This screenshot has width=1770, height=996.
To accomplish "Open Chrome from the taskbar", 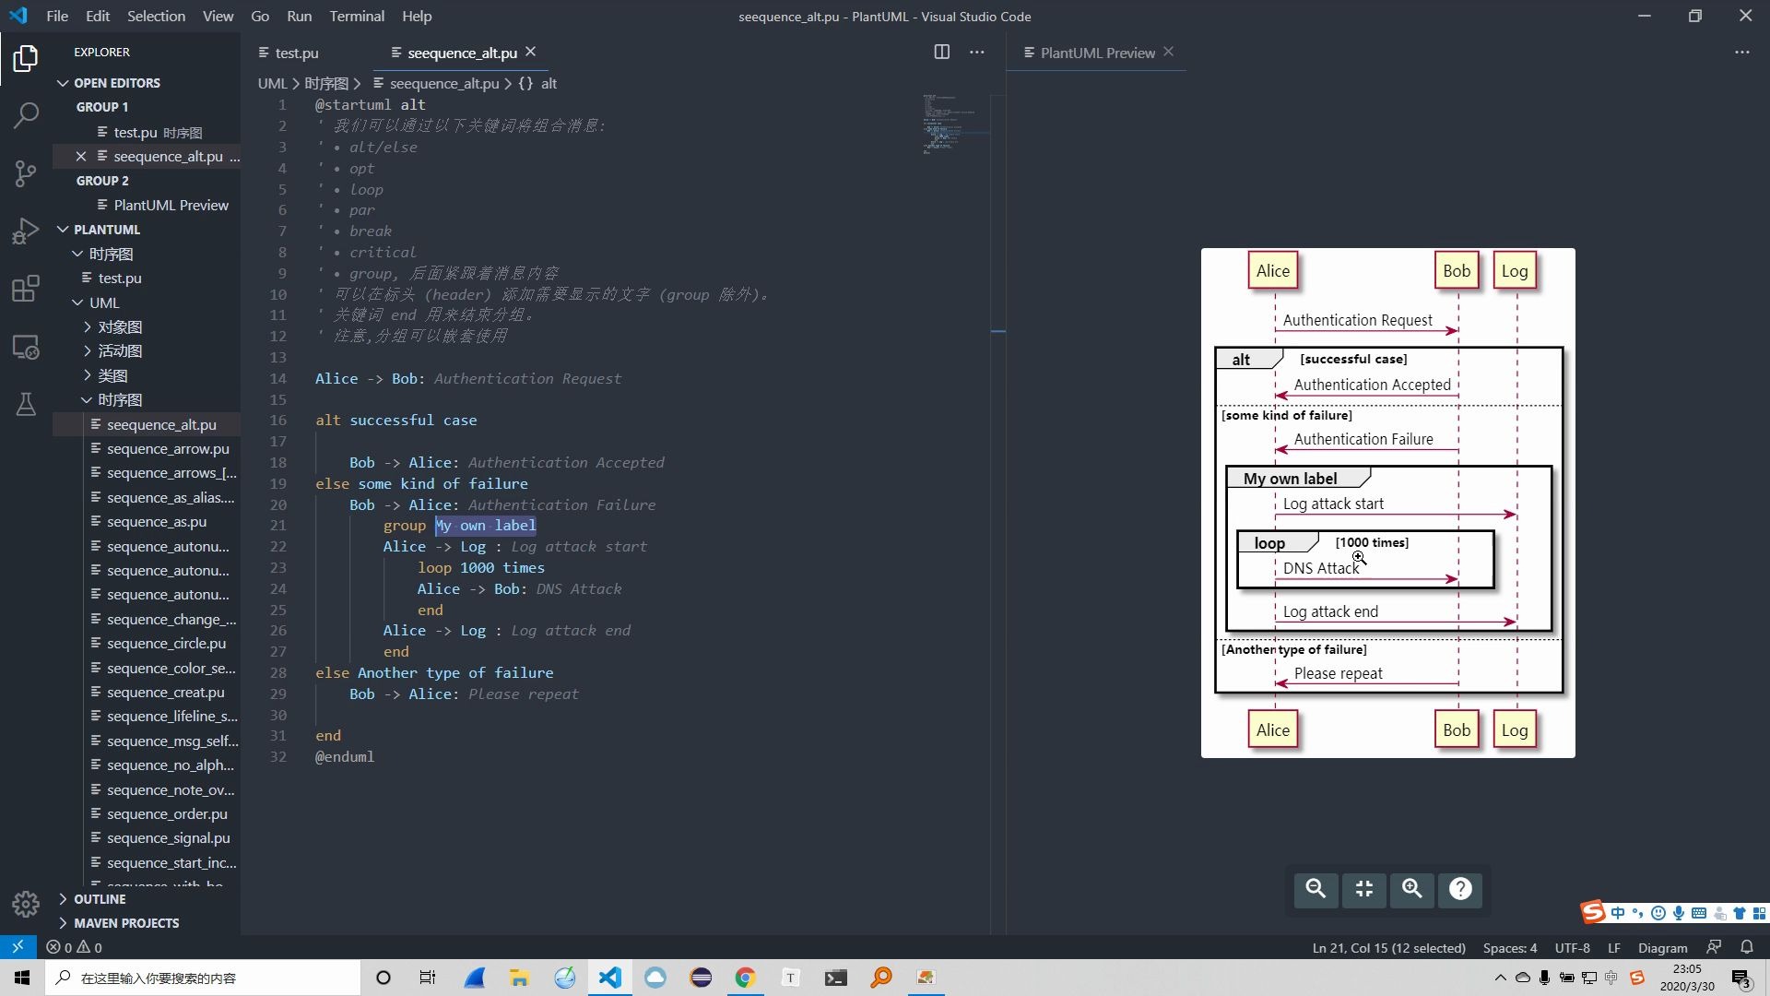I will pos(745,978).
